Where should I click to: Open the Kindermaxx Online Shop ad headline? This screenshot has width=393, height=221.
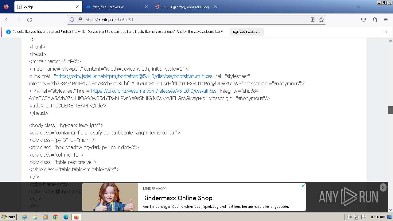(x=178, y=198)
